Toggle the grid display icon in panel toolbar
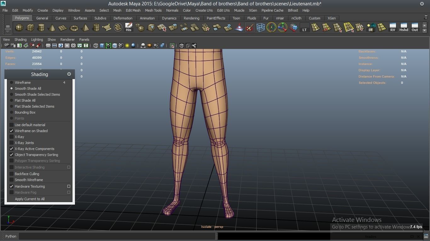 click(x=48, y=46)
